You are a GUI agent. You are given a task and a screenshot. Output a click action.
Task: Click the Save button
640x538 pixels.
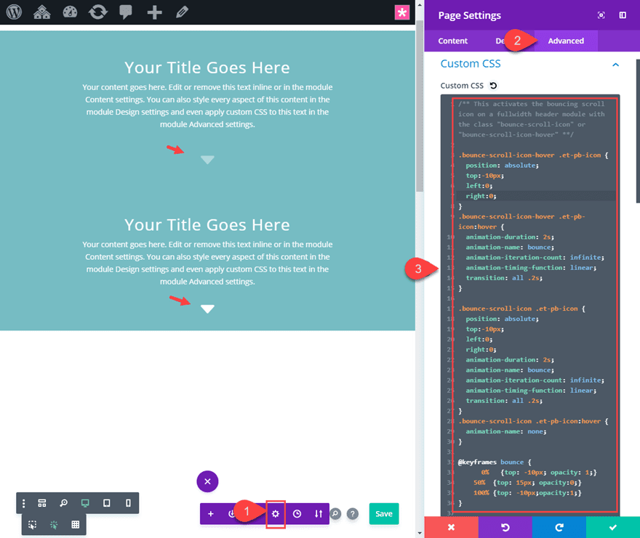pyautogui.click(x=383, y=513)
